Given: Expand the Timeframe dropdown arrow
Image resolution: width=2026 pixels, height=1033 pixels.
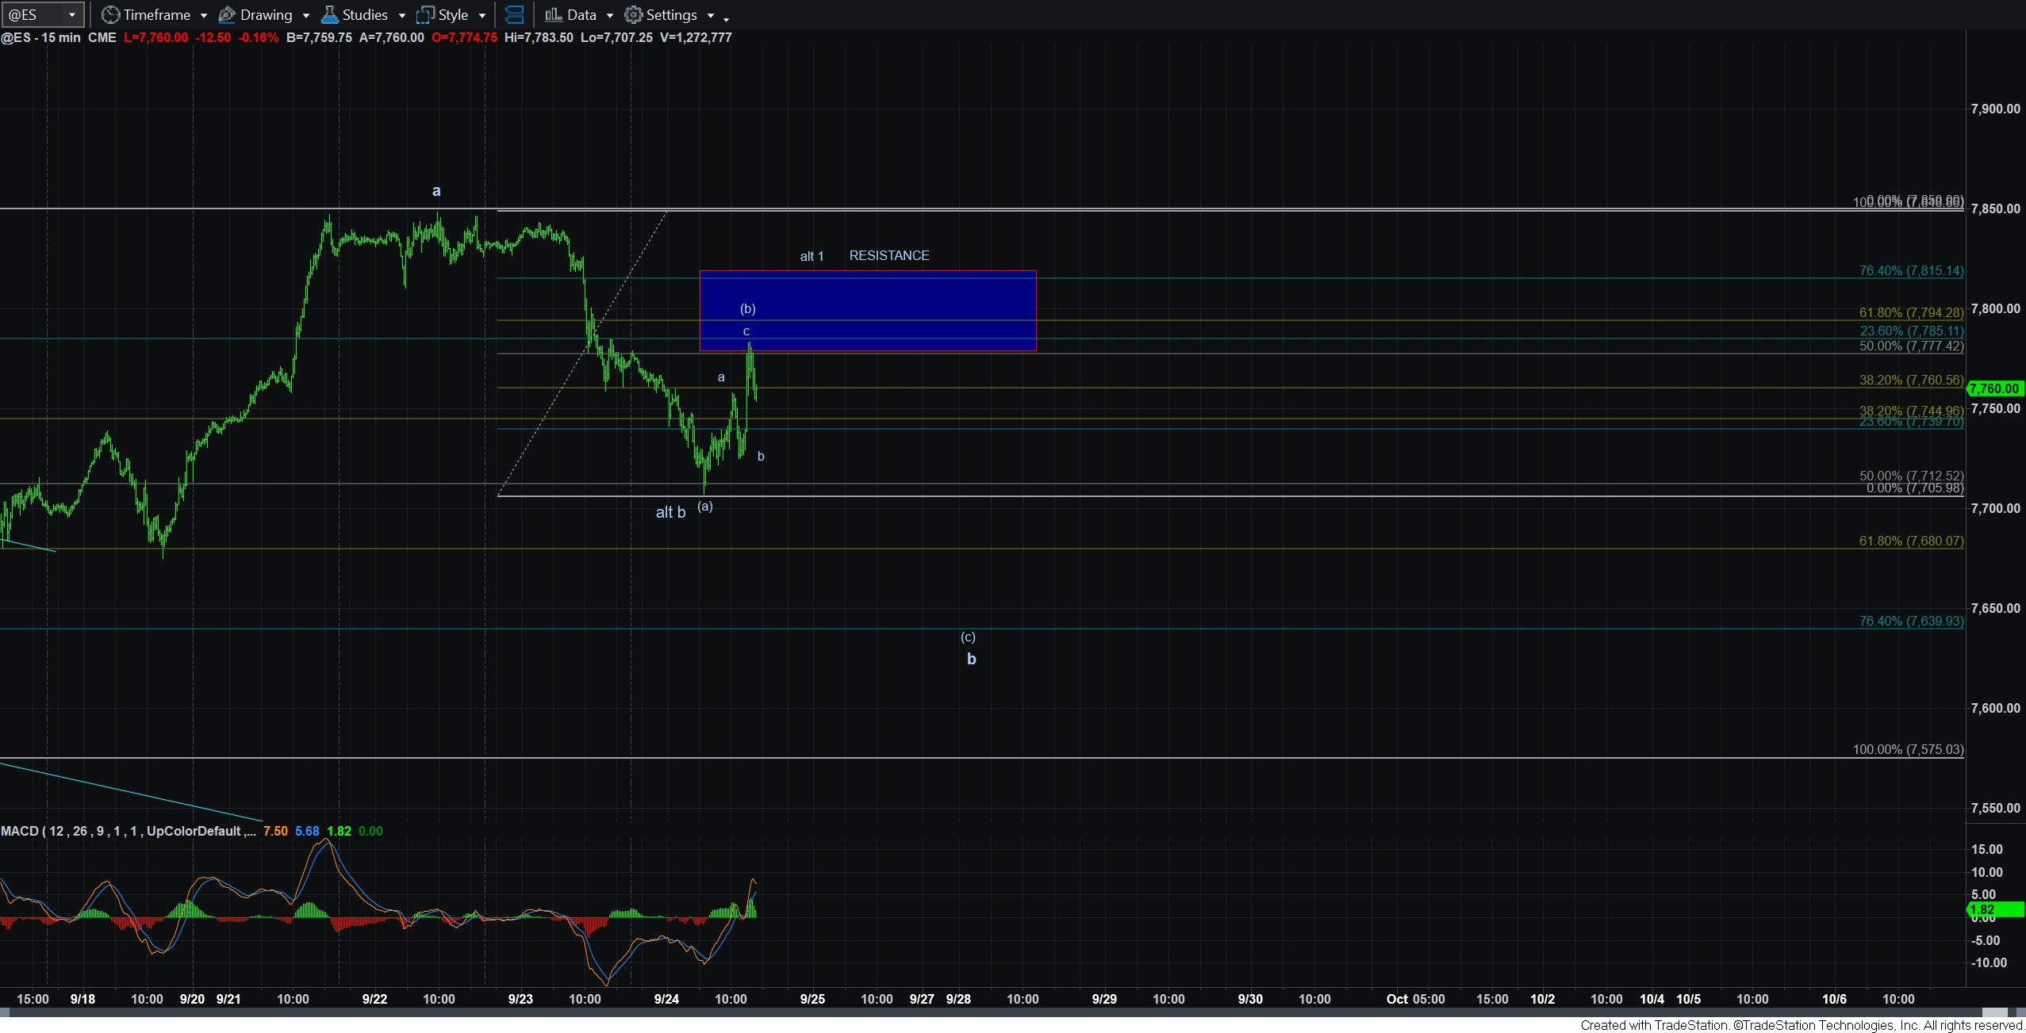Looking at the screenshot, I should [204, 15].
